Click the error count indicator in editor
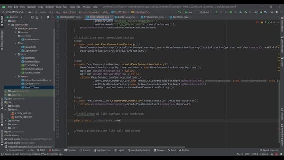The image size is (284, 160). tap(257, 22)
